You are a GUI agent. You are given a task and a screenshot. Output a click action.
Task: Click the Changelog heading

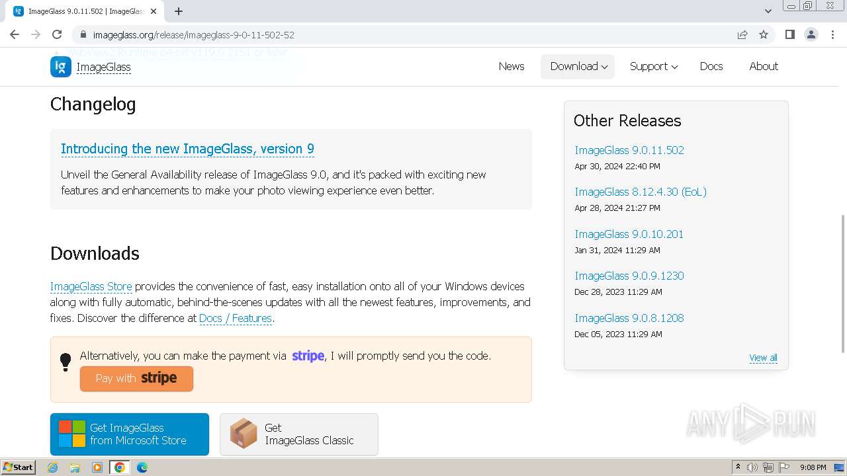[93, 104]
